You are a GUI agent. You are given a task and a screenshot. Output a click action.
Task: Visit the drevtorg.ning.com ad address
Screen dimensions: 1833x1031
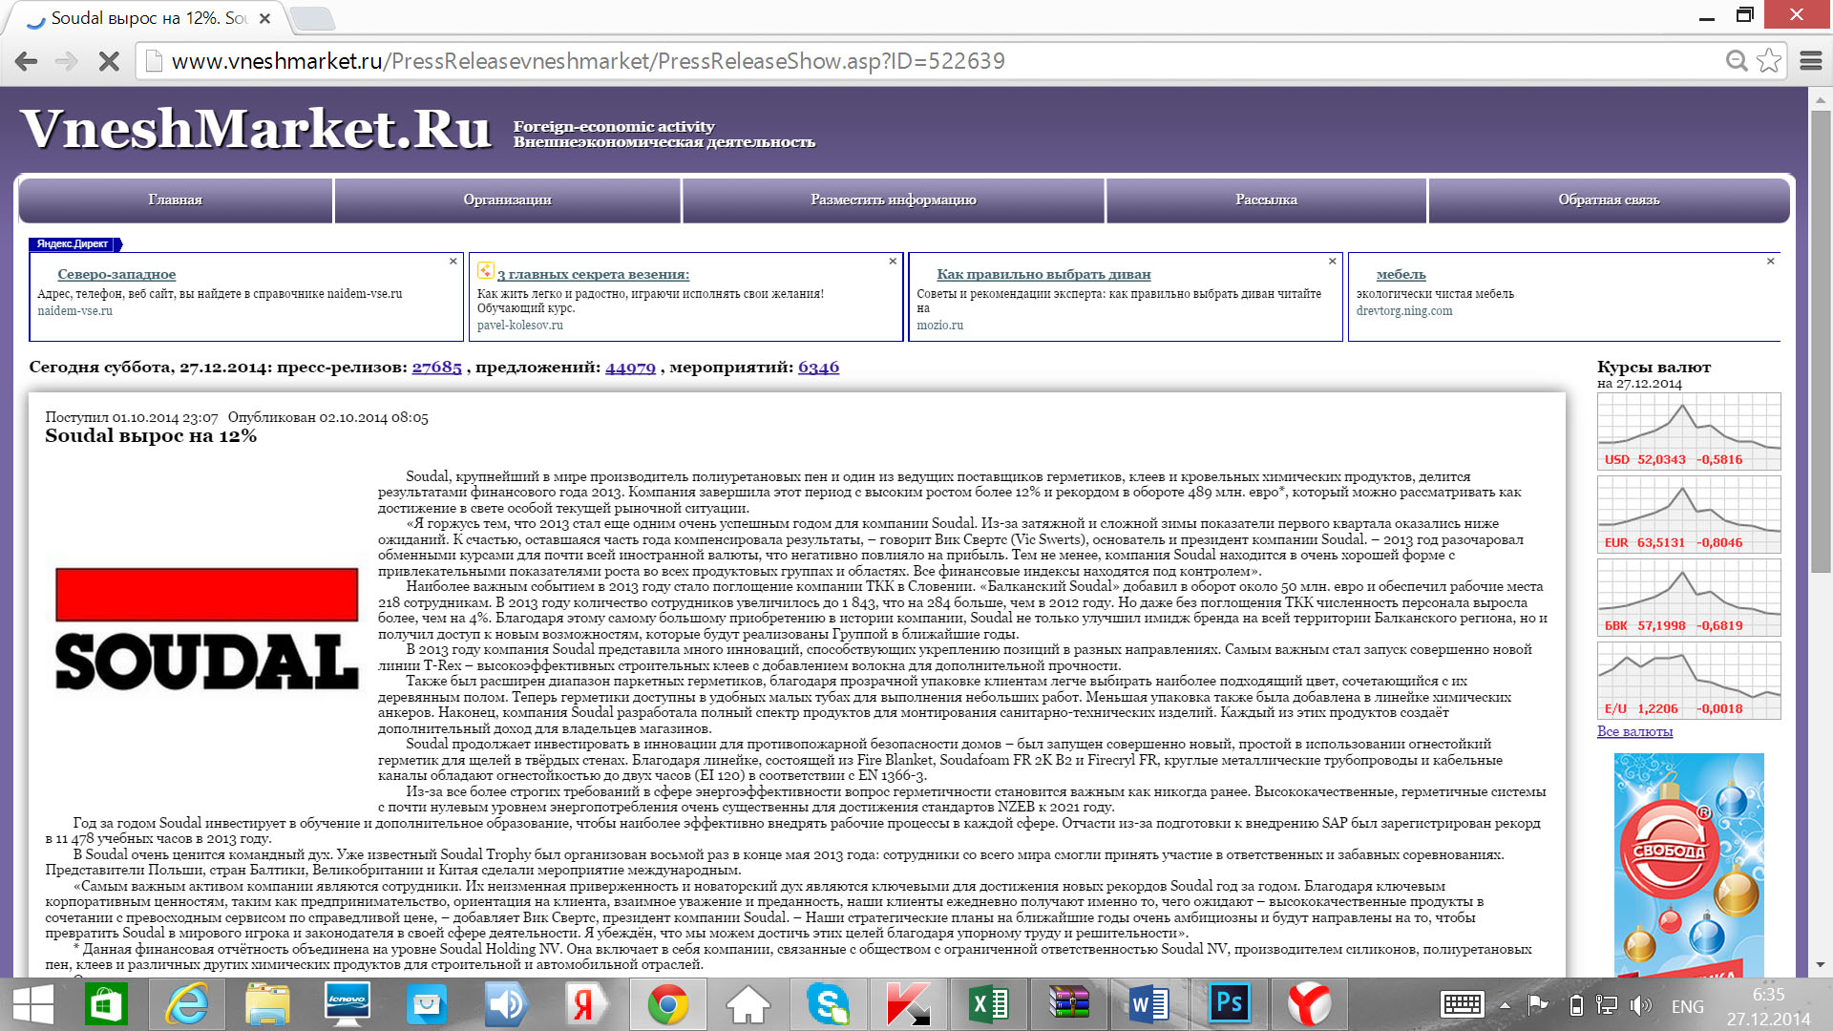click(x=1404, y=311)
